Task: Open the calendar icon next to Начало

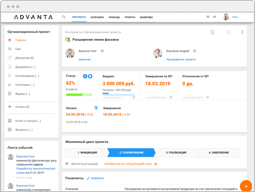Action: [x=96, y=108]
